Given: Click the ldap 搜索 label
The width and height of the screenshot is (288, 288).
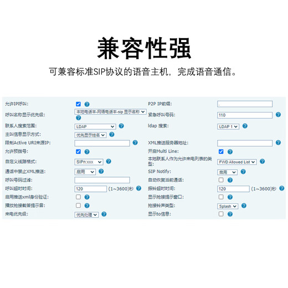Looking at the screenshot, I should 158,126.
